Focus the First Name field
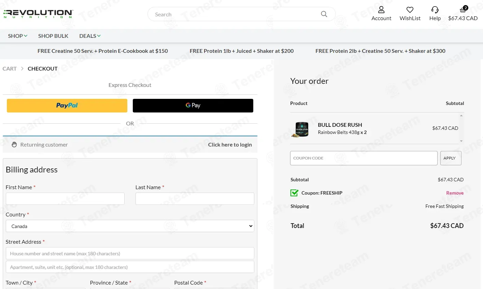This screenshot has width=483, height=289. tap(65, 199)
